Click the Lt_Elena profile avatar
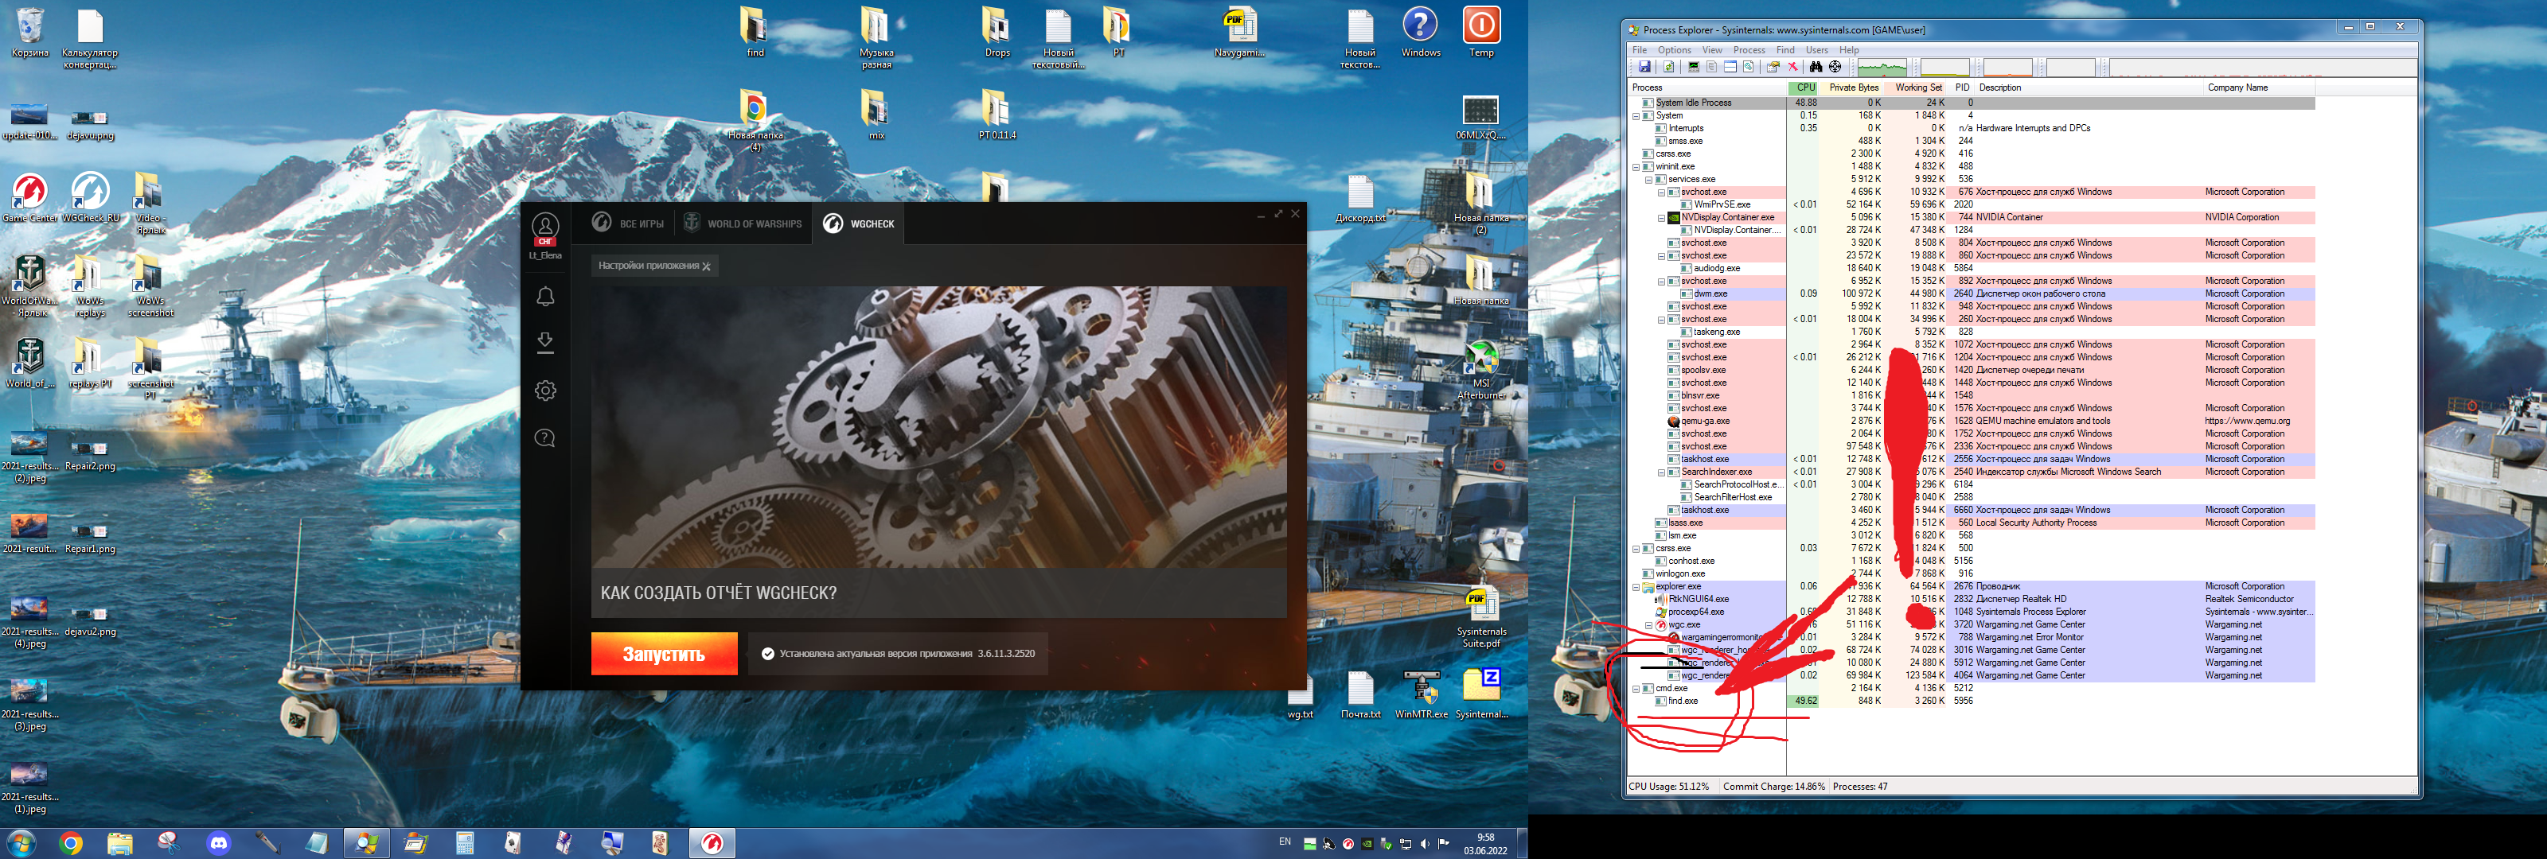The width and height of the screenshot is (2547, 859). pyautogui.click(x=544, y=229)
